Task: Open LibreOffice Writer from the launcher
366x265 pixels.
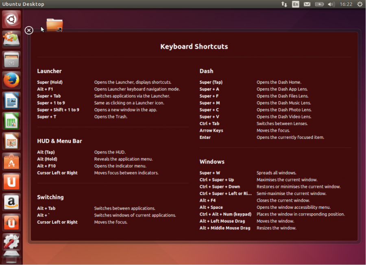Action: click(11, 101)
